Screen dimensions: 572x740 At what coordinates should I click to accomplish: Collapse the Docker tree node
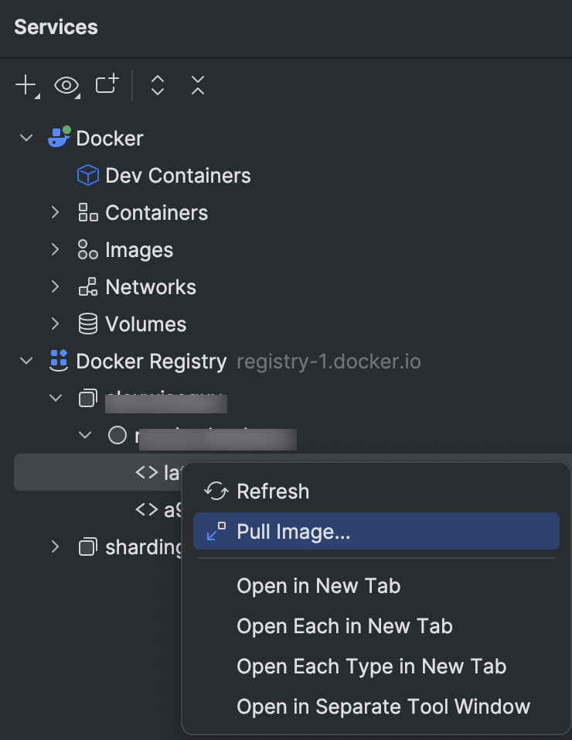click(26, 138)
